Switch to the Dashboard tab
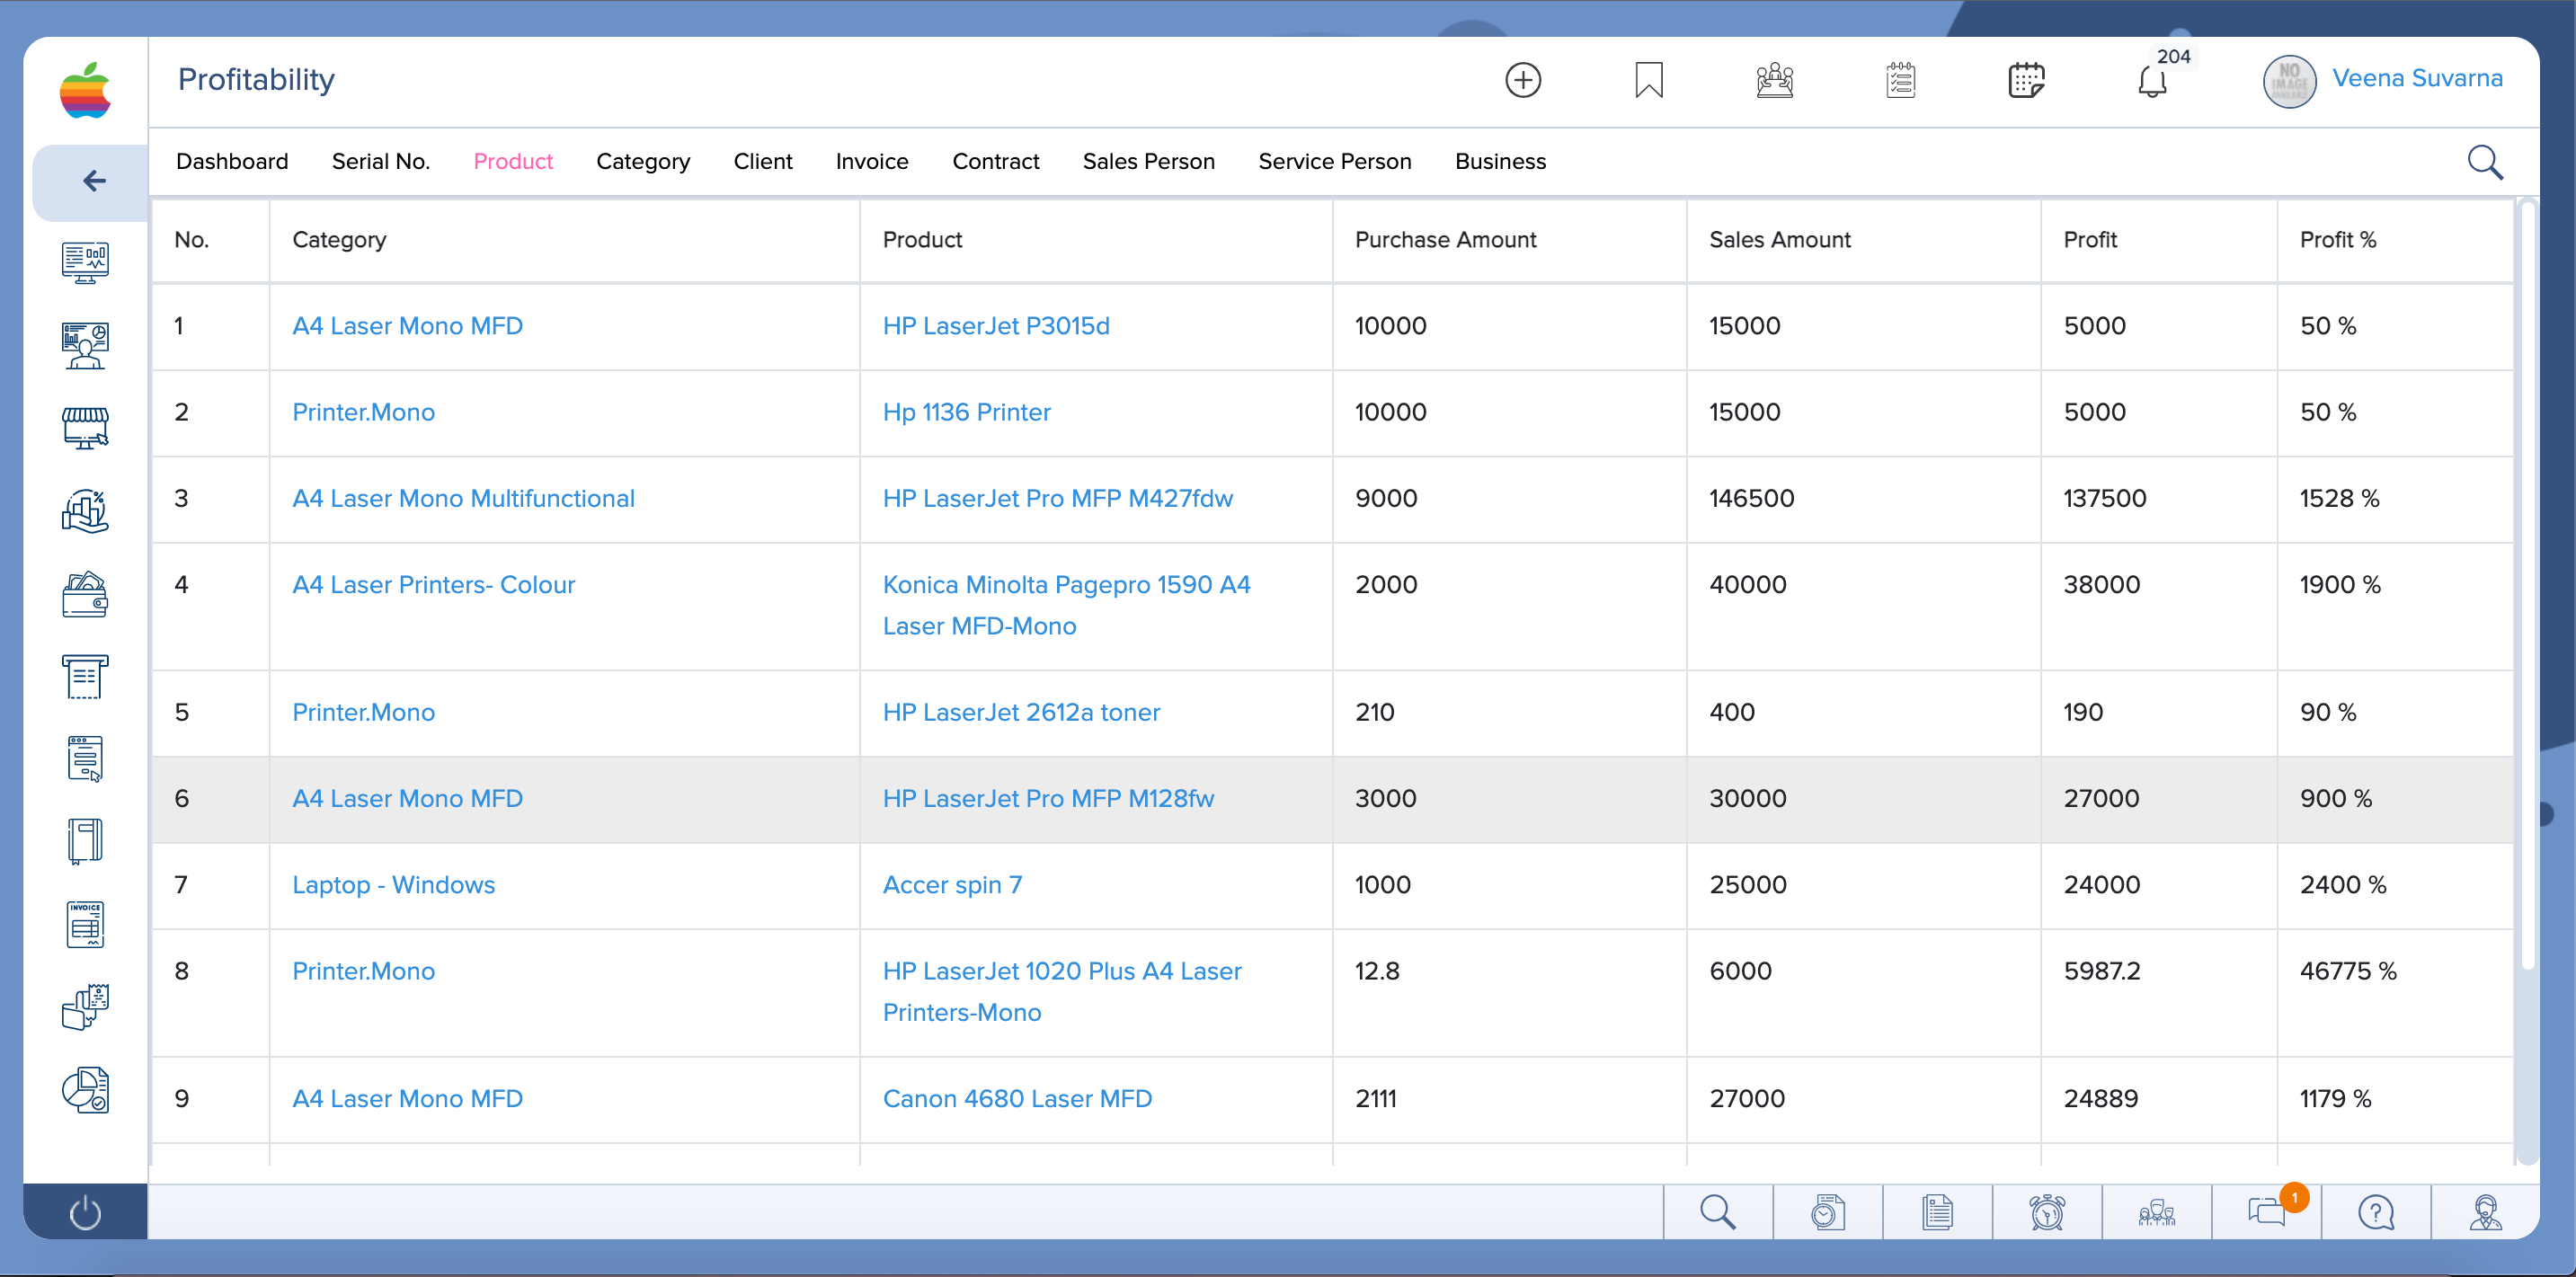 [x=232, y=162]
